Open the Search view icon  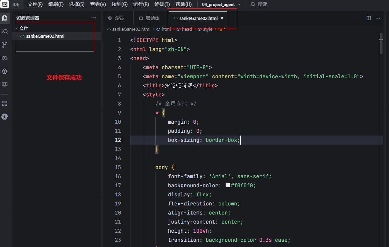tap(5, 31)
